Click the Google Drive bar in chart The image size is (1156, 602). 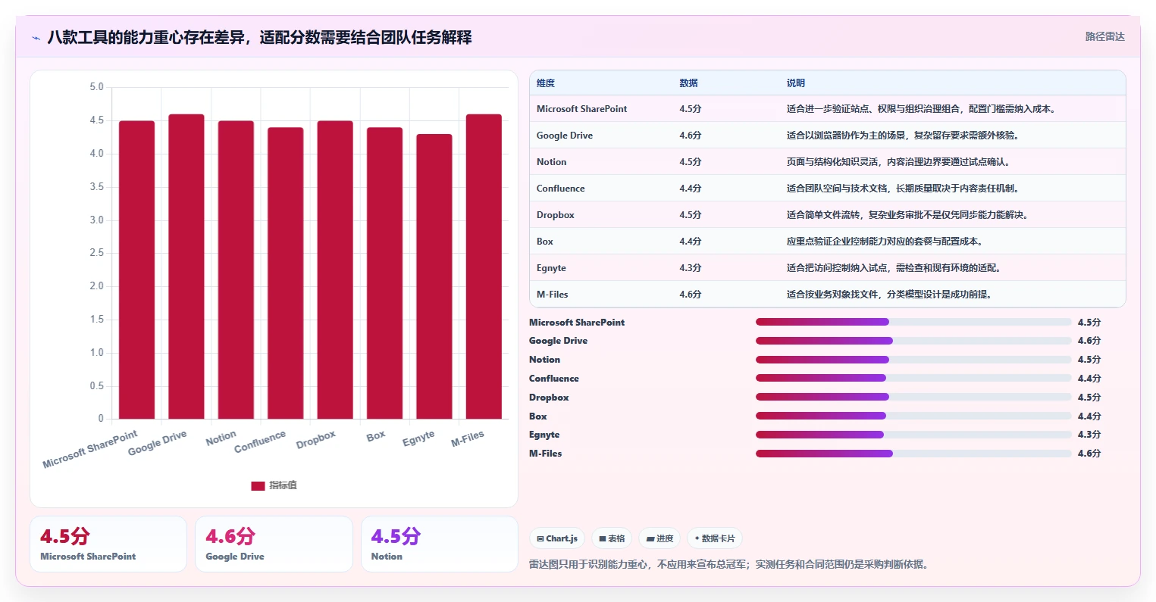click(x=186, y=267)
